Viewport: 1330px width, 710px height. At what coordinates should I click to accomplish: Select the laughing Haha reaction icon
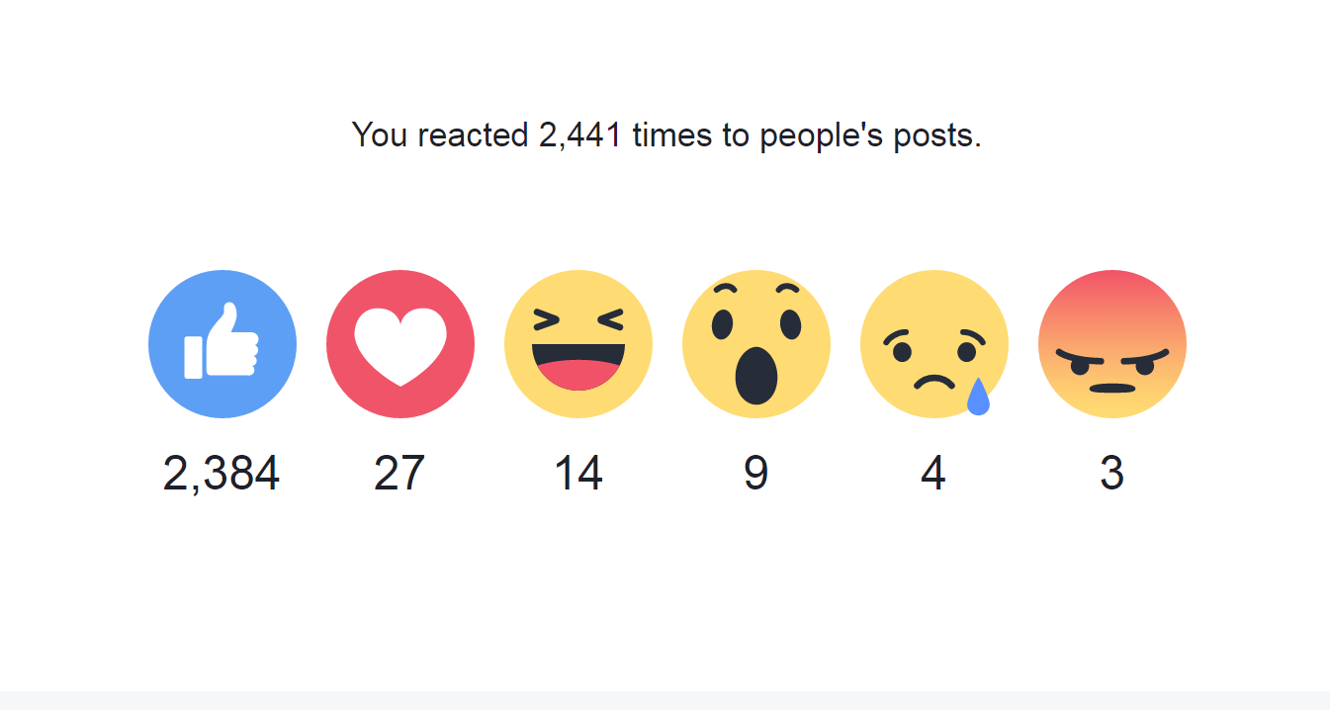[578, 343]
